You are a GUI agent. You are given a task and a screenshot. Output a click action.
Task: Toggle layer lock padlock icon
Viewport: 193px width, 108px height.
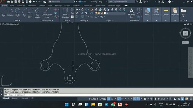(x=102, y=13)
